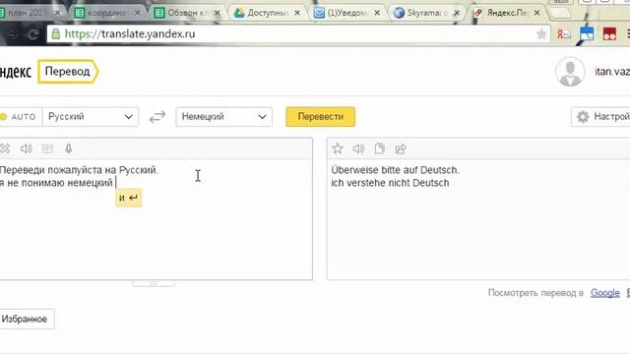
Task: Open the Yandex Mail extension icon
Action: (x=564, y=34)
